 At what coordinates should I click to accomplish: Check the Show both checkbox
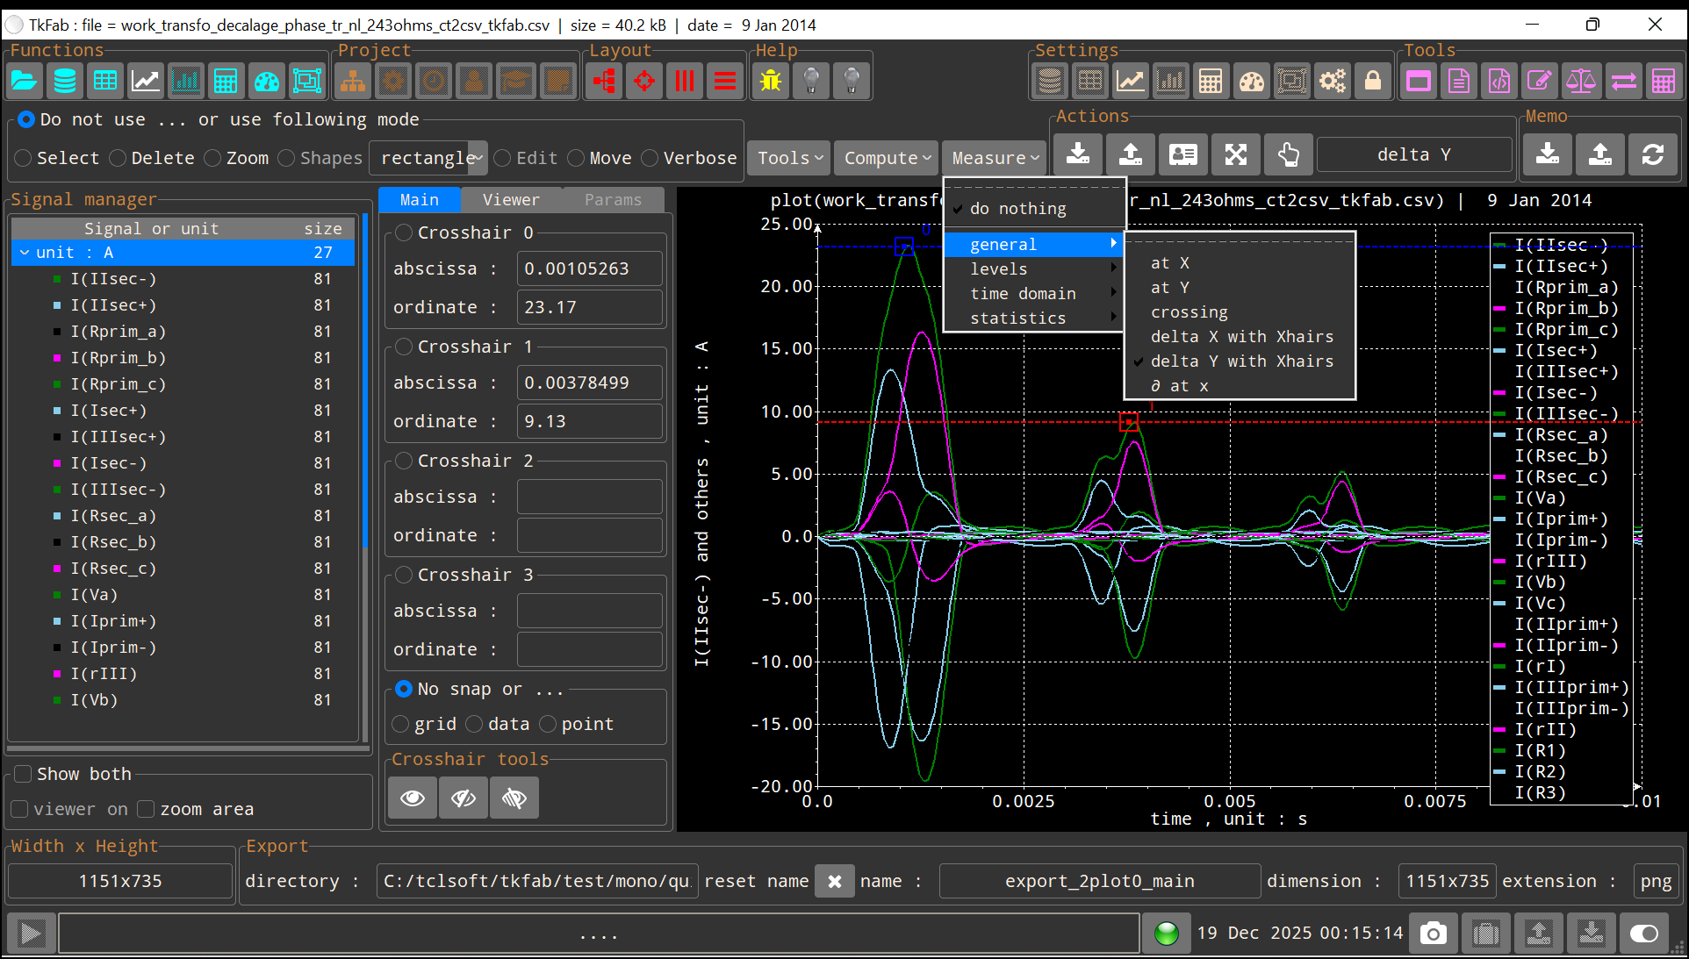coord(24,774)
